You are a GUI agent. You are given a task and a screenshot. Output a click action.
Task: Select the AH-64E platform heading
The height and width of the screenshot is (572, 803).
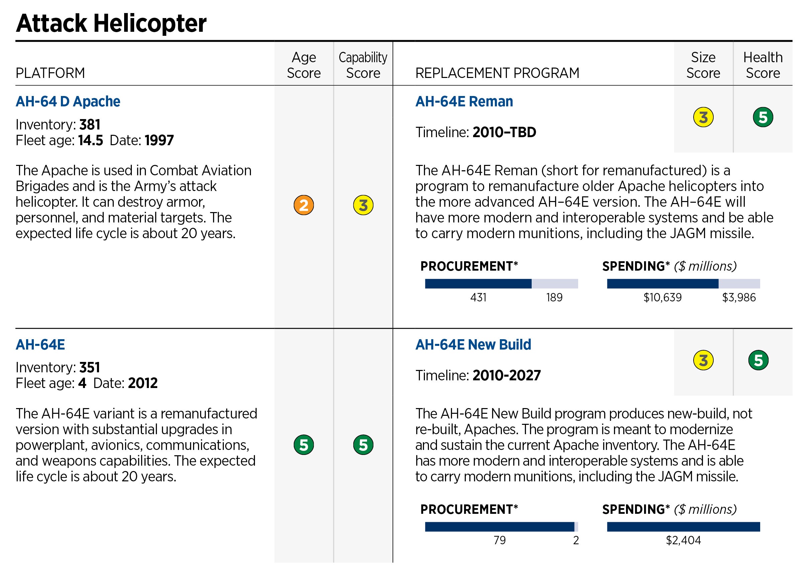[x=40, y=345]
